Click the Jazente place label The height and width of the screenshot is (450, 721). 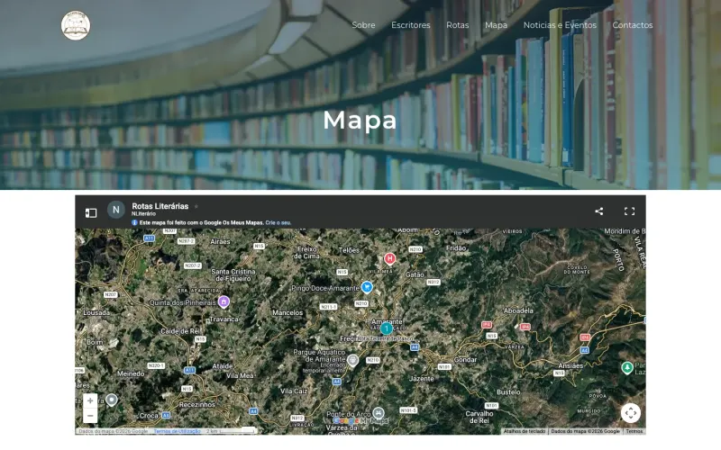pyautogui.click(x=421, y=379)
